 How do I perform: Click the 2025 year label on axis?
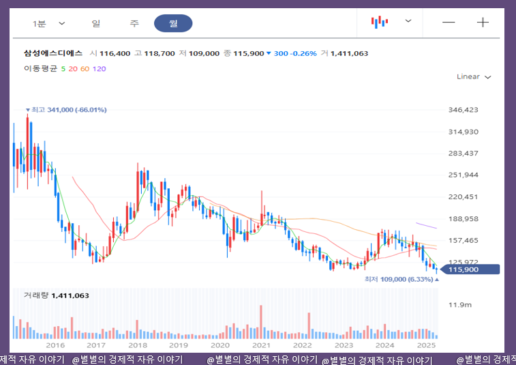pyautogui.click(x=426, y=345)
